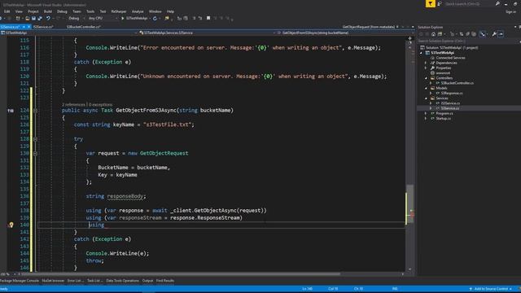Open S3BucketController.cs in Solution Explorer
Image resolution: width=521 pixels, height=293 pixels.
pyautogui.click(x=458, y=83)
